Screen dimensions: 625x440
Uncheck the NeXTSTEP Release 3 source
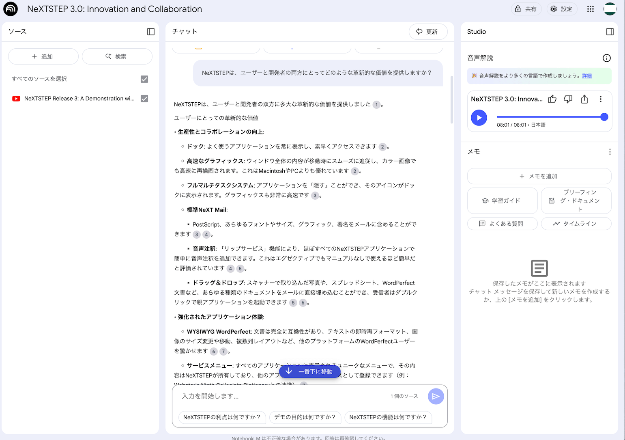144,99
